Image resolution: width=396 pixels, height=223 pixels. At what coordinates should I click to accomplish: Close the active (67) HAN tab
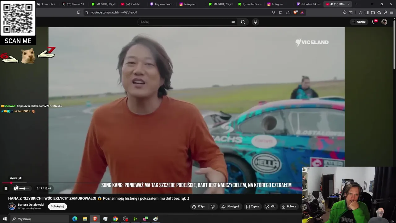(x=348, y=4)
